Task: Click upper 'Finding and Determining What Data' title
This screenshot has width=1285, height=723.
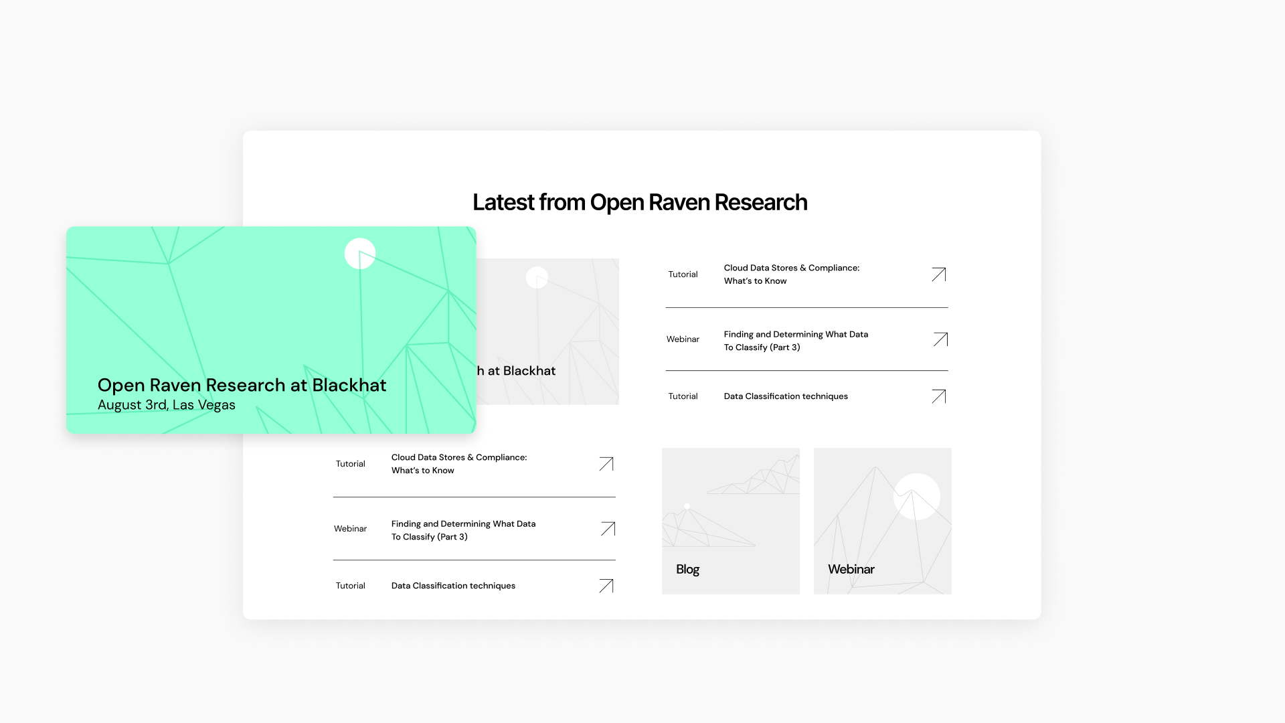Action: coord(796,341)
